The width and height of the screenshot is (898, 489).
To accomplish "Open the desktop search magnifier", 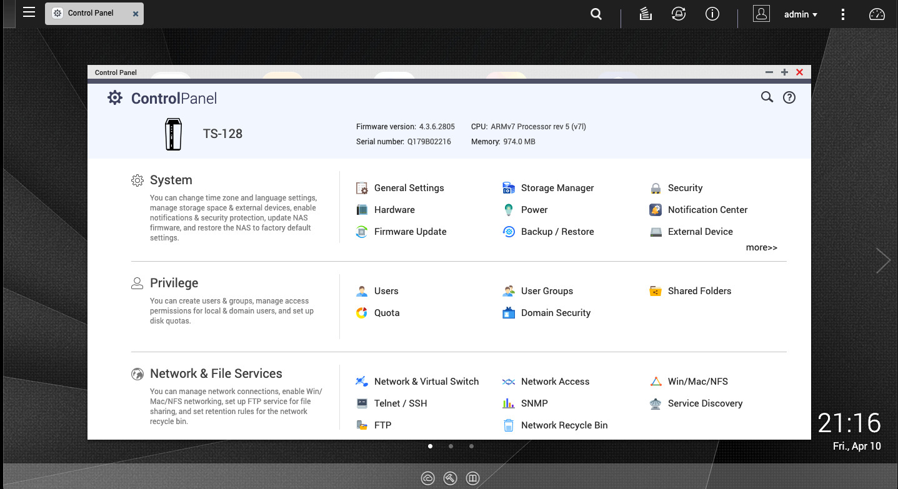I will click(596, 14).
